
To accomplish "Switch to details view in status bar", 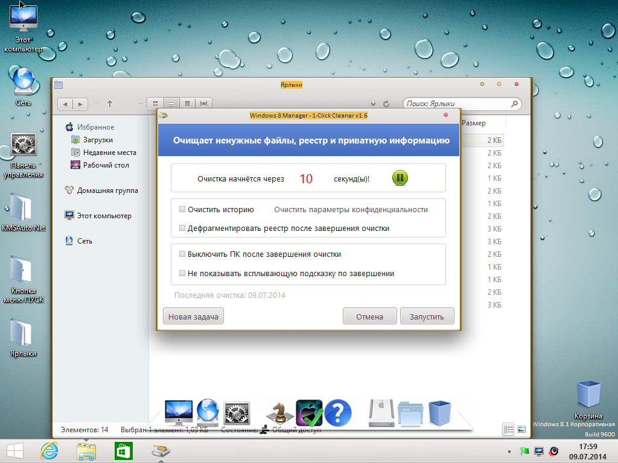I will [508, 429].
